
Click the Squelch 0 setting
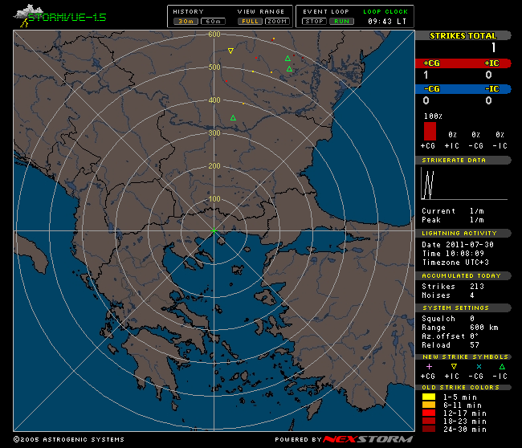click(x=448, y=319)
